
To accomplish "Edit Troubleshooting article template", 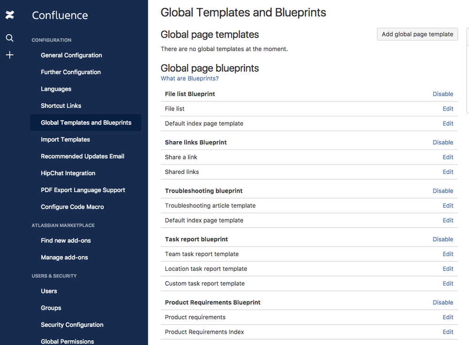I will click(x=448, y=205).
